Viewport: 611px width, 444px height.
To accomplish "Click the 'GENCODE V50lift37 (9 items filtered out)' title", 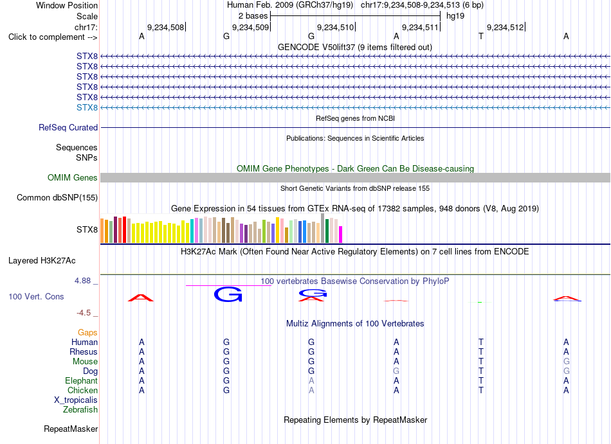I will (355, 48).
